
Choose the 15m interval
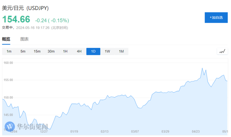37,51
